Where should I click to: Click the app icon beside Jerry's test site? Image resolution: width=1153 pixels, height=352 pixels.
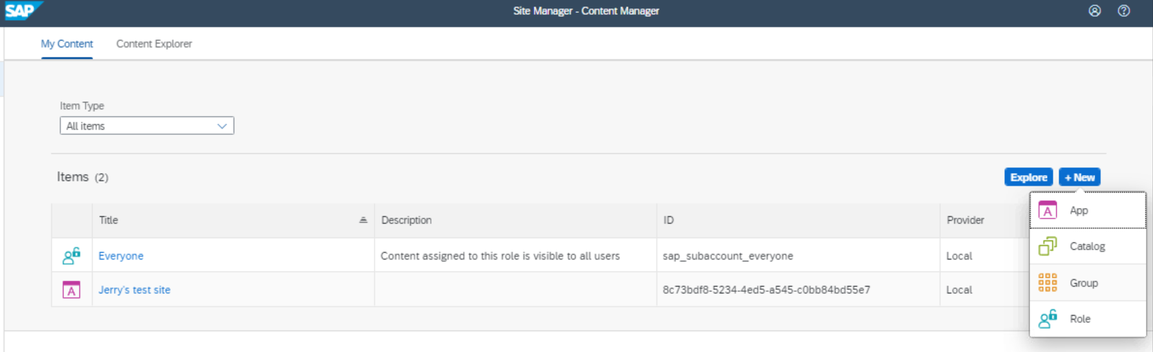point(71,290)
